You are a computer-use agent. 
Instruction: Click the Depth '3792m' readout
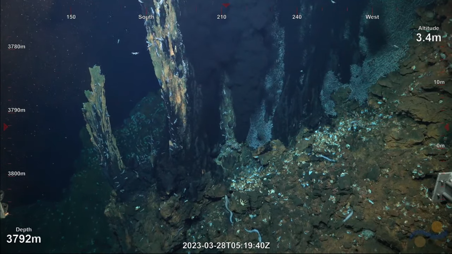point(24,239)
